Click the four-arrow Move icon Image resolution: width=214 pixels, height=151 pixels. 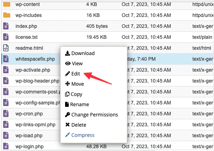click(x=68, y=84)
